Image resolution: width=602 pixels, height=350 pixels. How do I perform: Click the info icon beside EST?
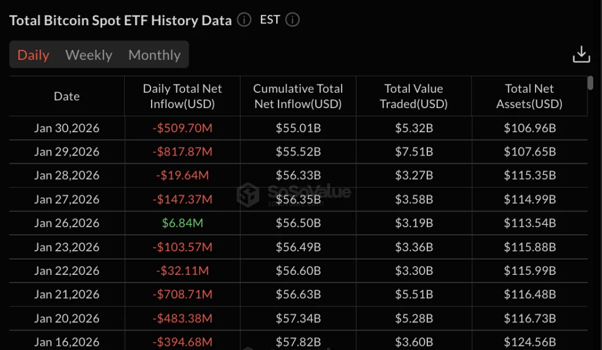pos(292,19)
